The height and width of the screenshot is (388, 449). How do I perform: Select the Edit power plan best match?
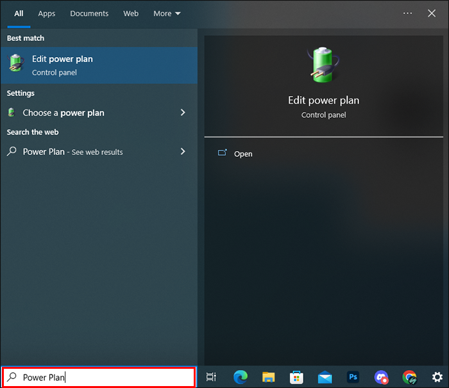point(99,65)
